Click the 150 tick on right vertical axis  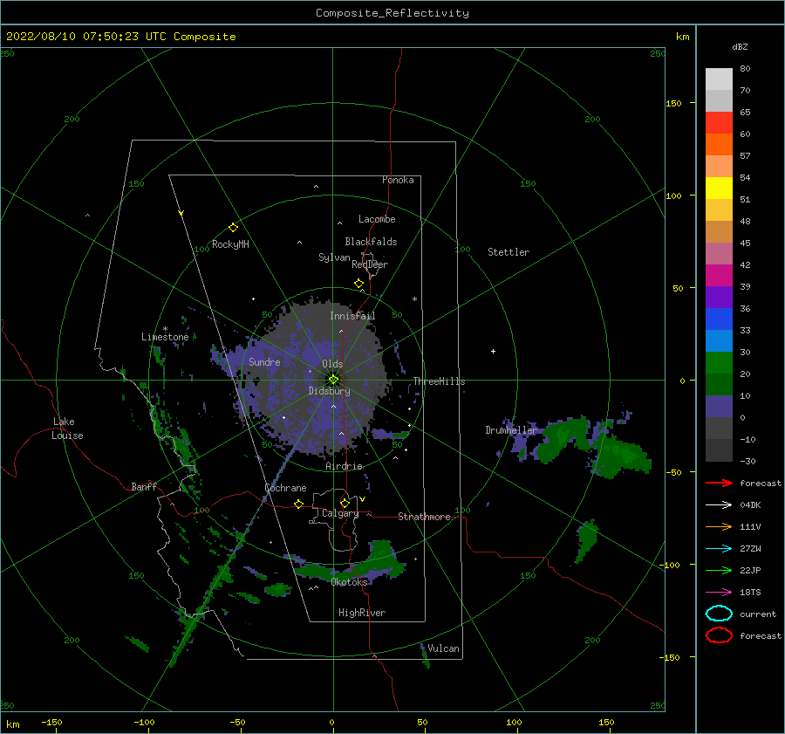673,103
